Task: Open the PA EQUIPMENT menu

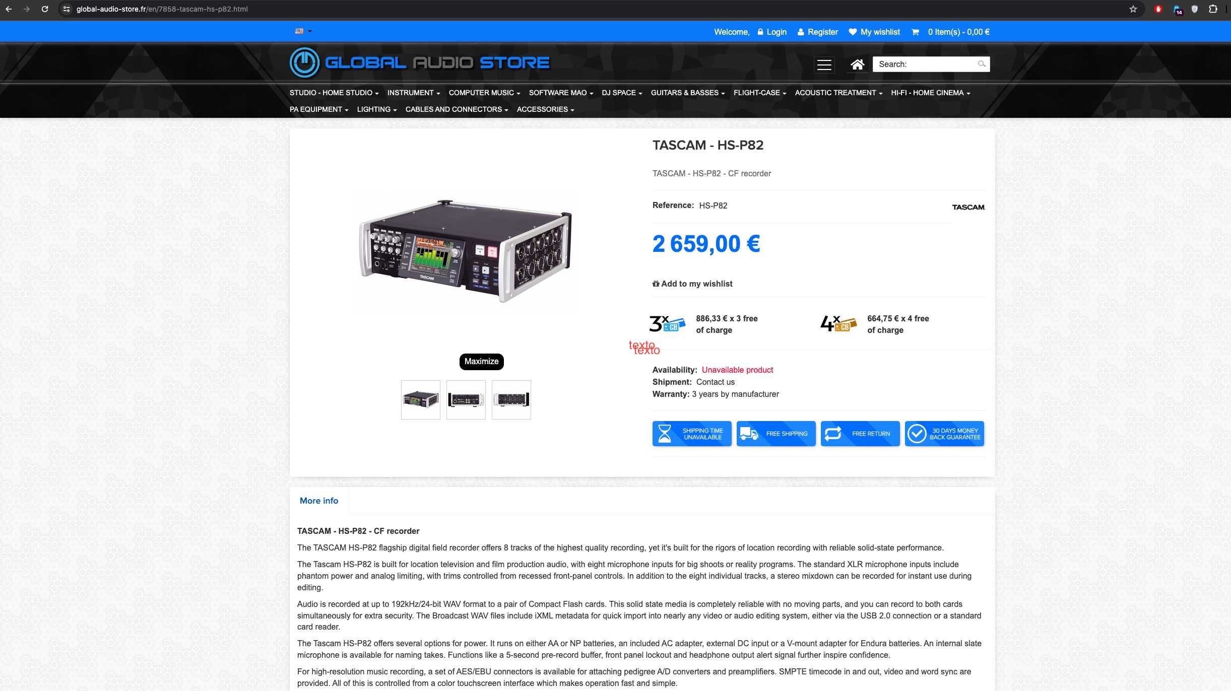Action: (x=319, y=109)
